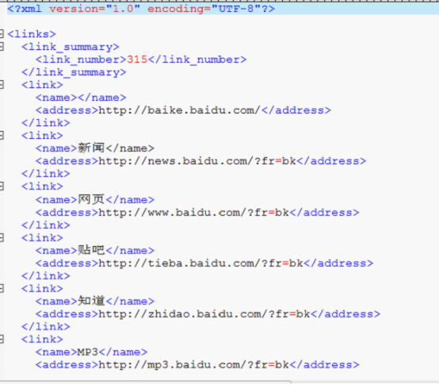Collapse the link block containing 贴吧

pyautogui.click(x=2, y=238)
